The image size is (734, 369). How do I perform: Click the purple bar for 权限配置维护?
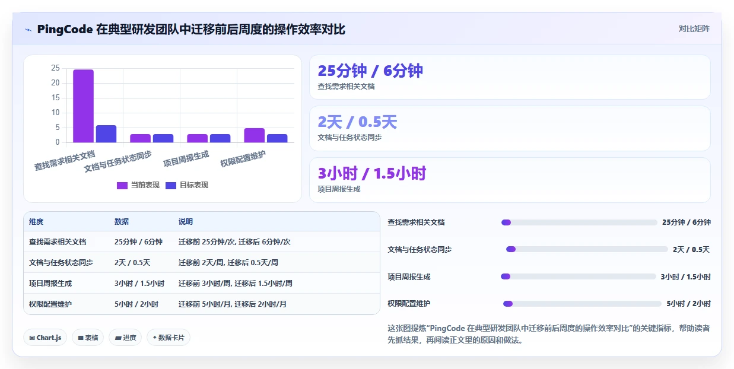255,135
